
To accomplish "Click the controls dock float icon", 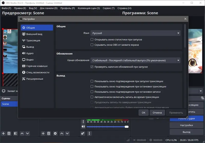I will (x=202, y=98).
